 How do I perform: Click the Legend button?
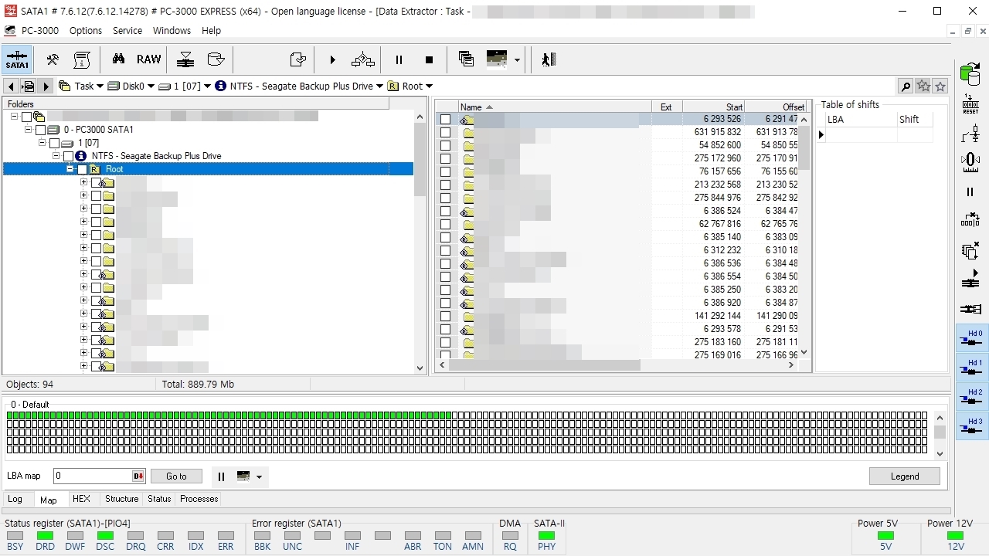click(905, 476)
